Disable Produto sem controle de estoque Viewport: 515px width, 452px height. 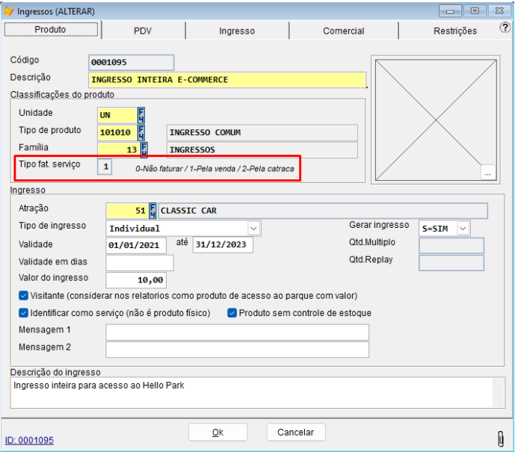click(232, 313)
